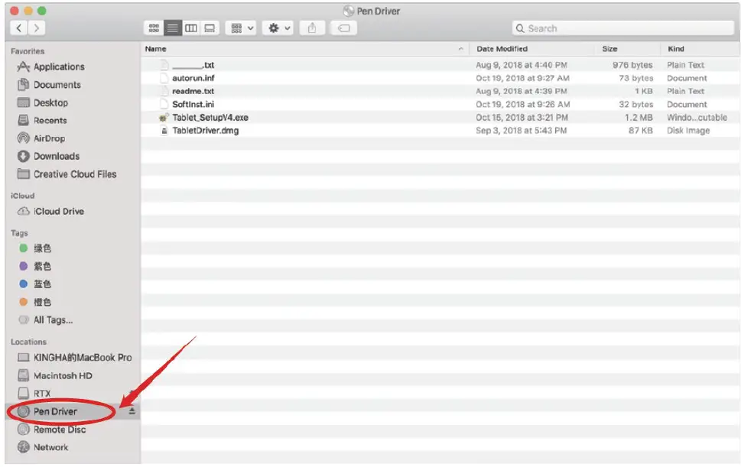The width and height of the screenshot is (741, 467).
Task: Open Applications in the sidebar
Action: pyautogui.click(x=59, y=66)
